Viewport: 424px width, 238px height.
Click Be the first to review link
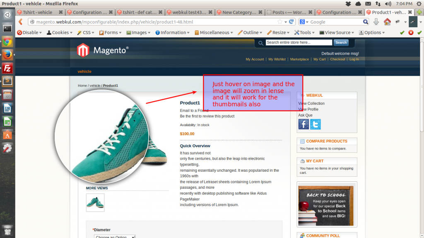click(207, 116)
